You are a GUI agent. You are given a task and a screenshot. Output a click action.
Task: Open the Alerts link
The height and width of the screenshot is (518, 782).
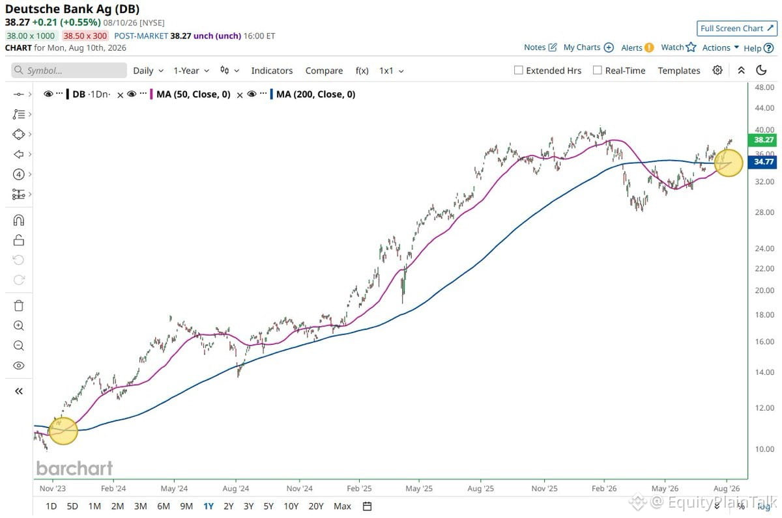(637, 48)
